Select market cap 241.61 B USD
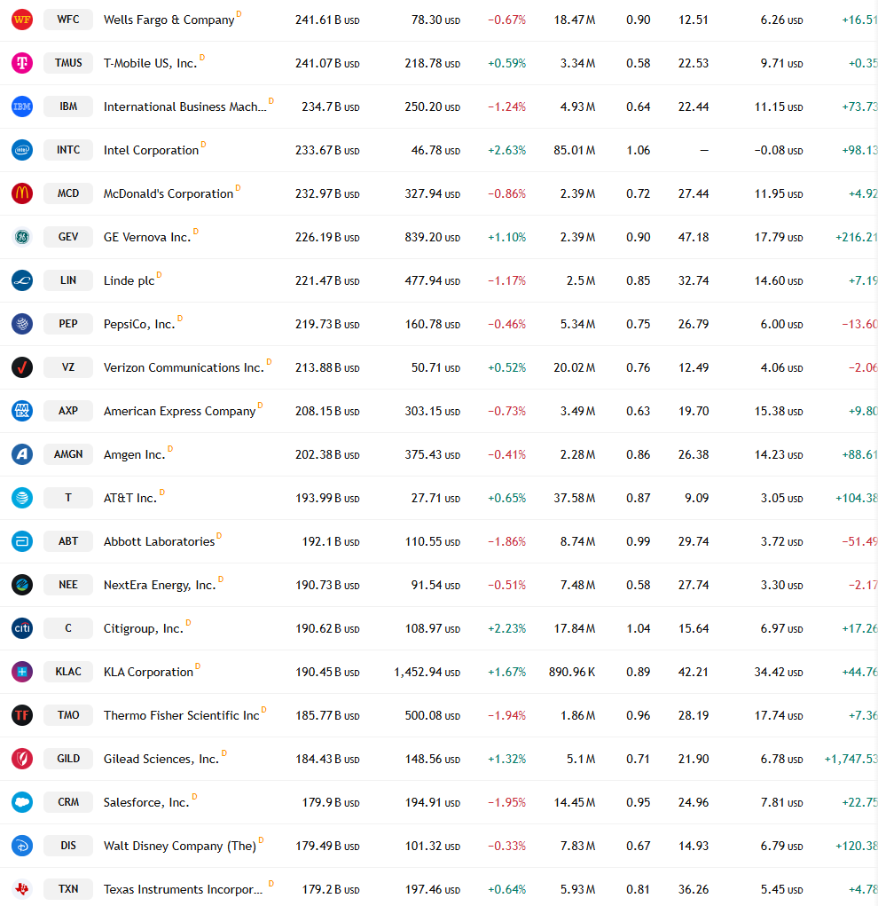Image resolution: width=878 pixels, height=906 pixels. [x=327, y=20]
